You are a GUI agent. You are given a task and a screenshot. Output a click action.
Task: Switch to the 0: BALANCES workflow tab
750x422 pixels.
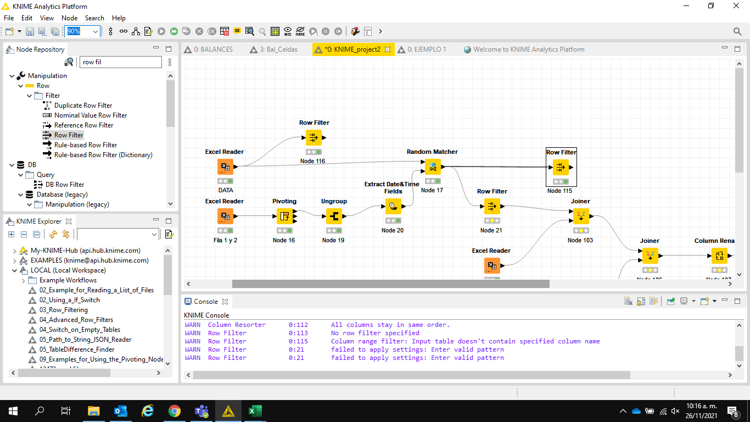click(x=208, y=49)
